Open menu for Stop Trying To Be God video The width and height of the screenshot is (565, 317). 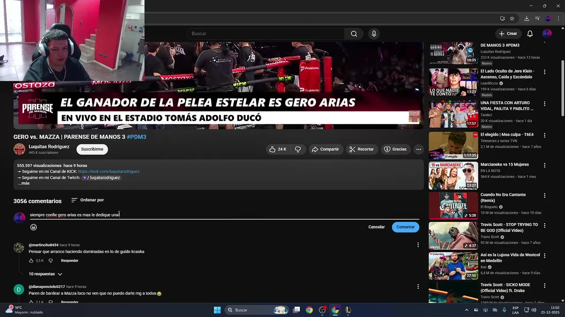point(544,225)
